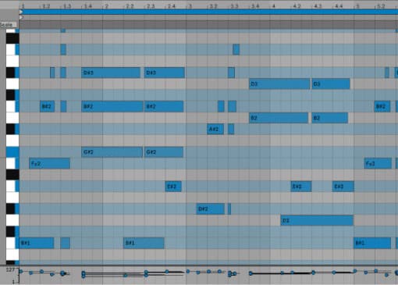This screenshot has height=285, width=398.
Task: Click the highlighted blue G#2 piano key
Action: coord(12,152)
